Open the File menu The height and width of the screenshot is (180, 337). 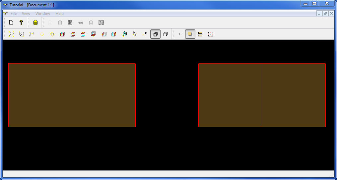click(x=14, y=14)
